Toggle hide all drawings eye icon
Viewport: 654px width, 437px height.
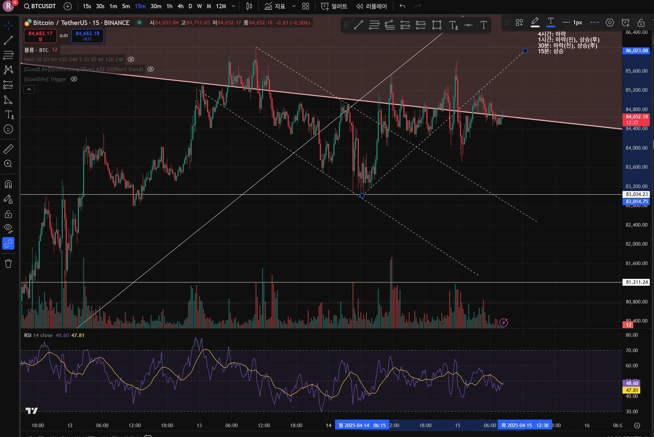point(8,229)
